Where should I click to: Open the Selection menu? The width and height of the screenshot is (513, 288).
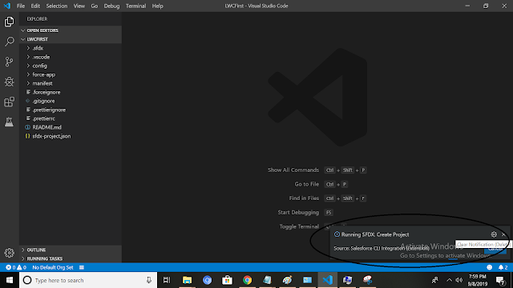tap(57, 6)
